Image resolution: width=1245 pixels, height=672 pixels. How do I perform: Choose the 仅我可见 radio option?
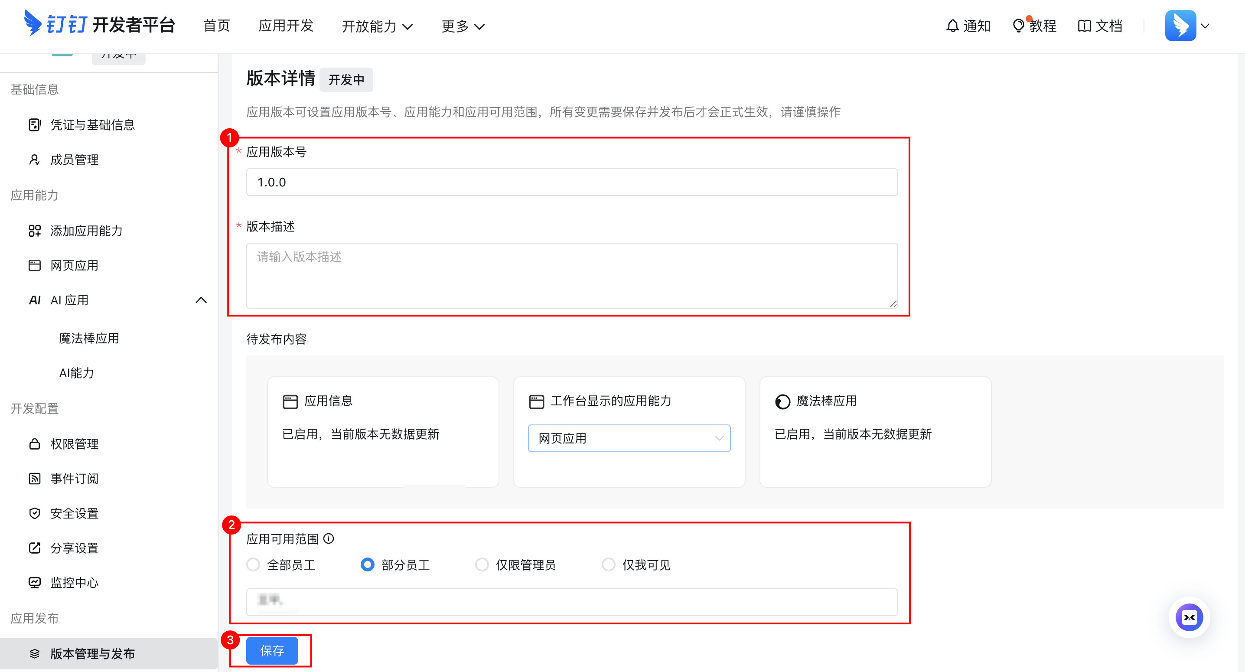[609, 564]
